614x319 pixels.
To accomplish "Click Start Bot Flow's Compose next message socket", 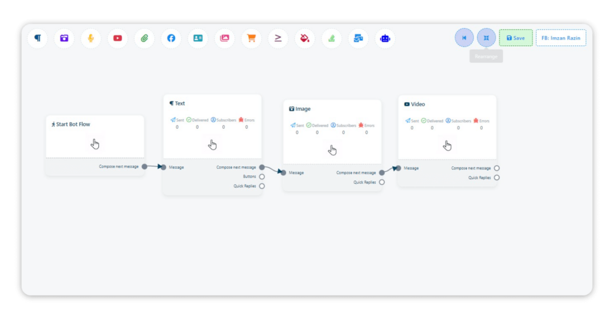I will (145, 166).
